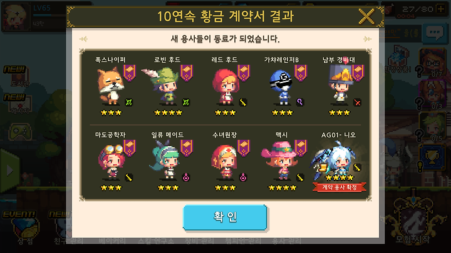Click purple contract banner above 로빈 후드
Viewport: 451px width, 253px height.
tap(187, 73)
